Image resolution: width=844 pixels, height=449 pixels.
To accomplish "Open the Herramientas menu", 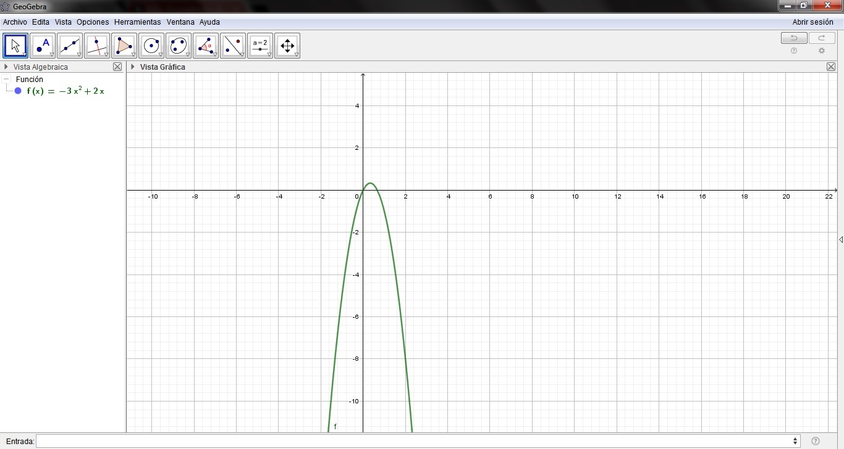I will click(137, 22).
